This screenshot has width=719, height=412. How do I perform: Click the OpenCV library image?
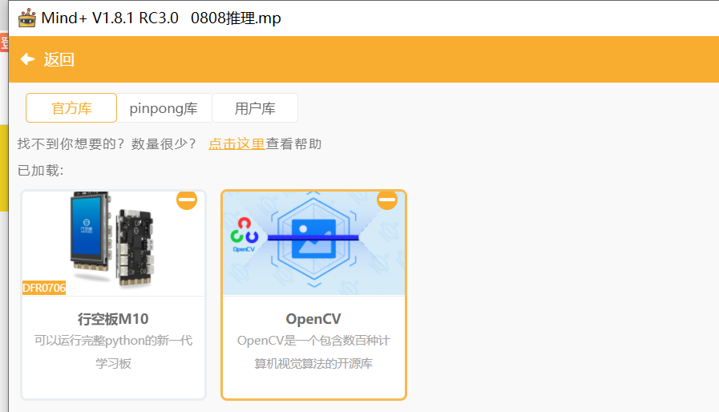tap(313, 243)
